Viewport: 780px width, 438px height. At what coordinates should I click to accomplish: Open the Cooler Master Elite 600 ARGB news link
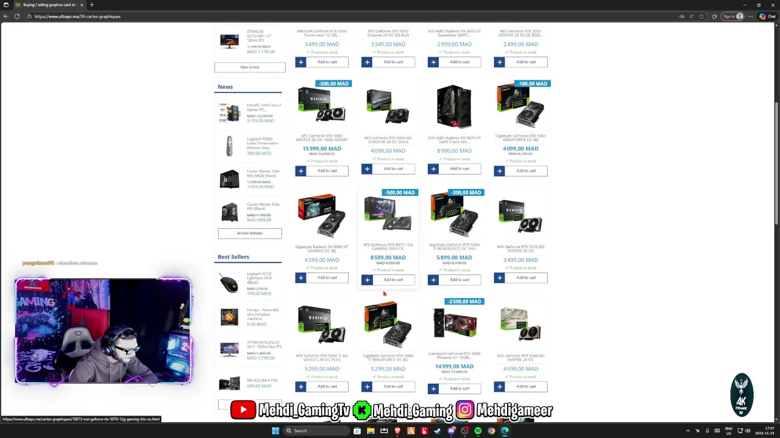coord(263,174)
